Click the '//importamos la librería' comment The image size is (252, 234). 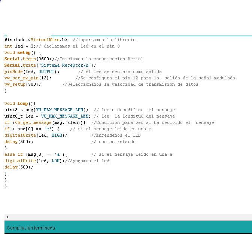104,40
